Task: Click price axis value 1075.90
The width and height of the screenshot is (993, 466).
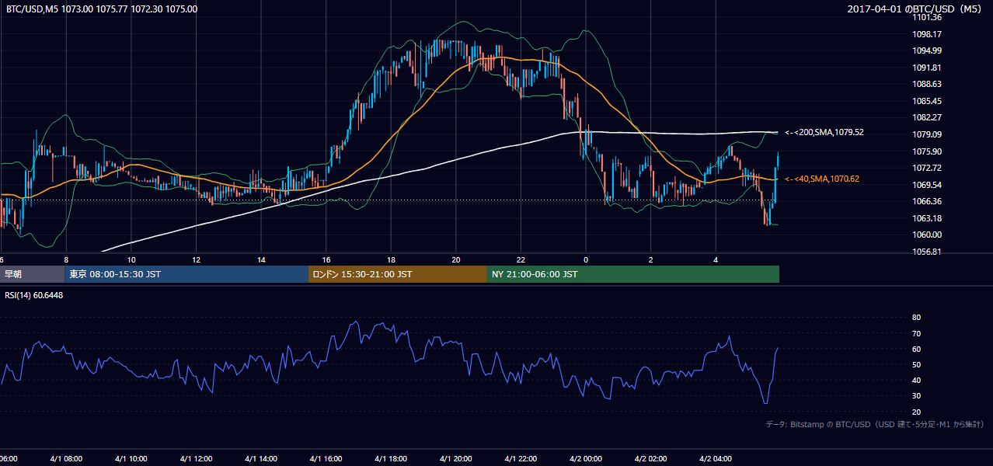Action: pyautogui.click(x=928, y=151)
